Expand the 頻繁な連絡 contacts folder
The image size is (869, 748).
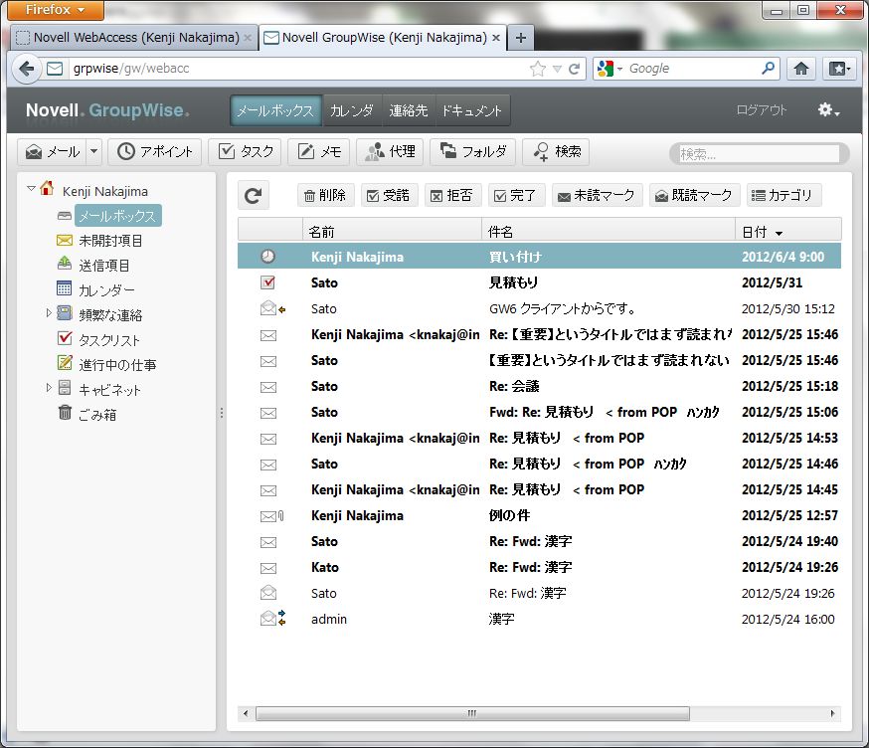[x=49, y=313]
